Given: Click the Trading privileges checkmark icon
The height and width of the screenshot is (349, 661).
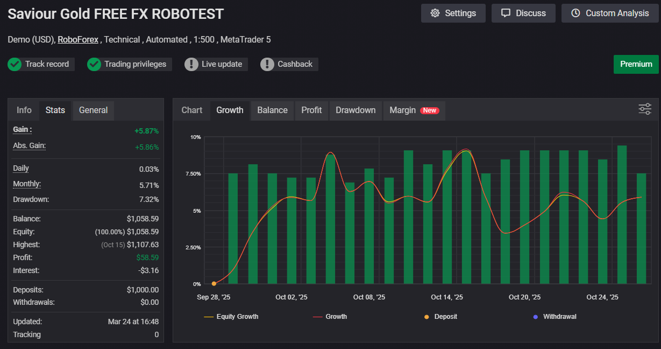Looking at the screenshot, I should point(94,65).
